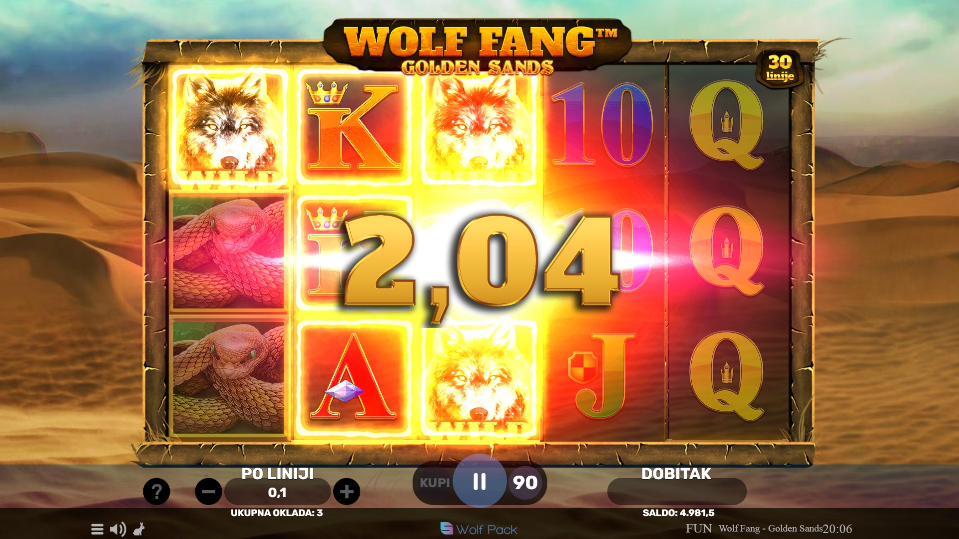Mute sound with the speaker icon

tap(118, 529)
